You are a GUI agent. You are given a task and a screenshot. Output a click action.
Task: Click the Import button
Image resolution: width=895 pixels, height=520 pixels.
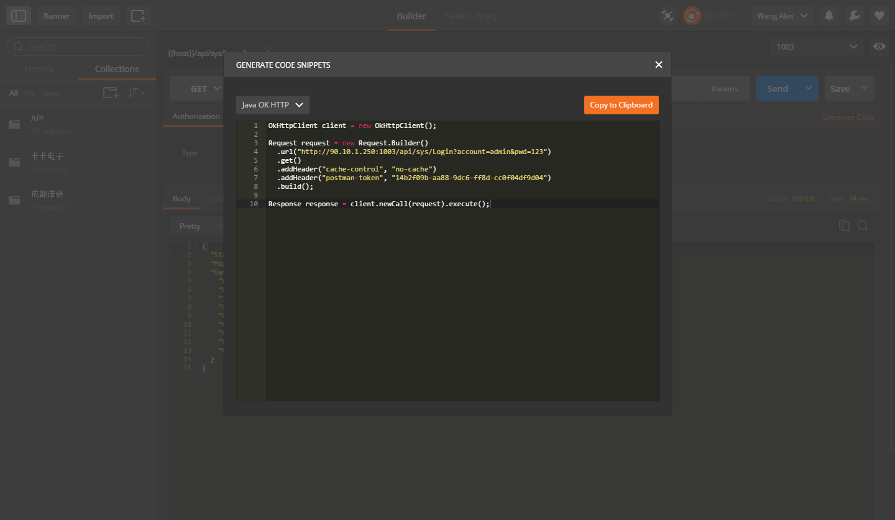(x=101, y=16)
